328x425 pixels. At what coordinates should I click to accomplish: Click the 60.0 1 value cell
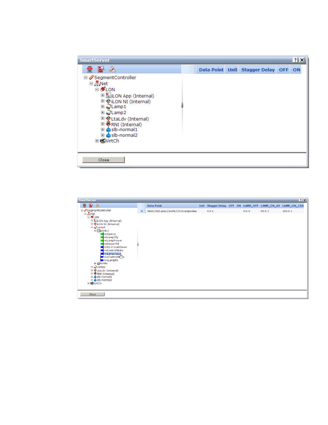[x=270, y=211]
